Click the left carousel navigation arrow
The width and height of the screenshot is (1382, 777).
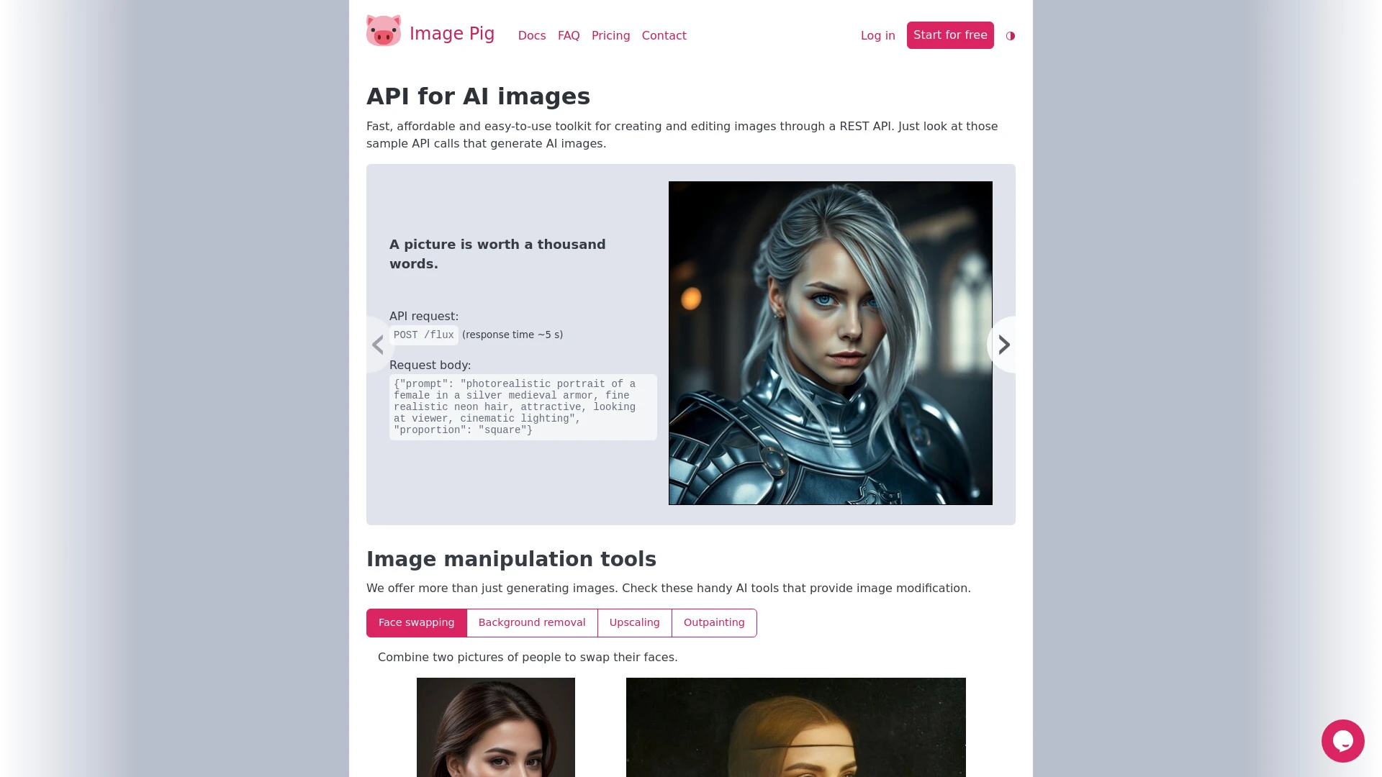coord(378,343)
